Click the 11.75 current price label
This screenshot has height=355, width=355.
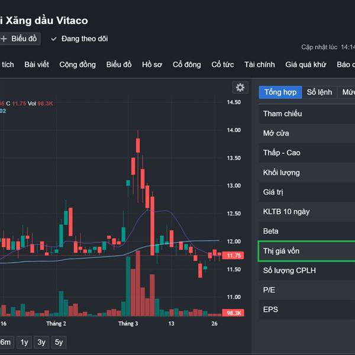[234, 256]
